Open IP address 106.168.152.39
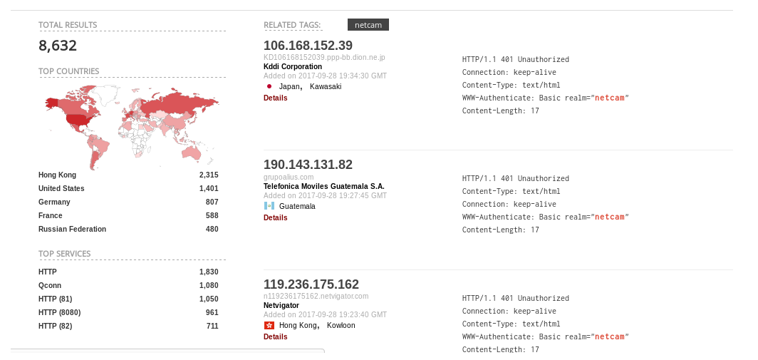The image size is (758, 360). [x=308, y=46]
